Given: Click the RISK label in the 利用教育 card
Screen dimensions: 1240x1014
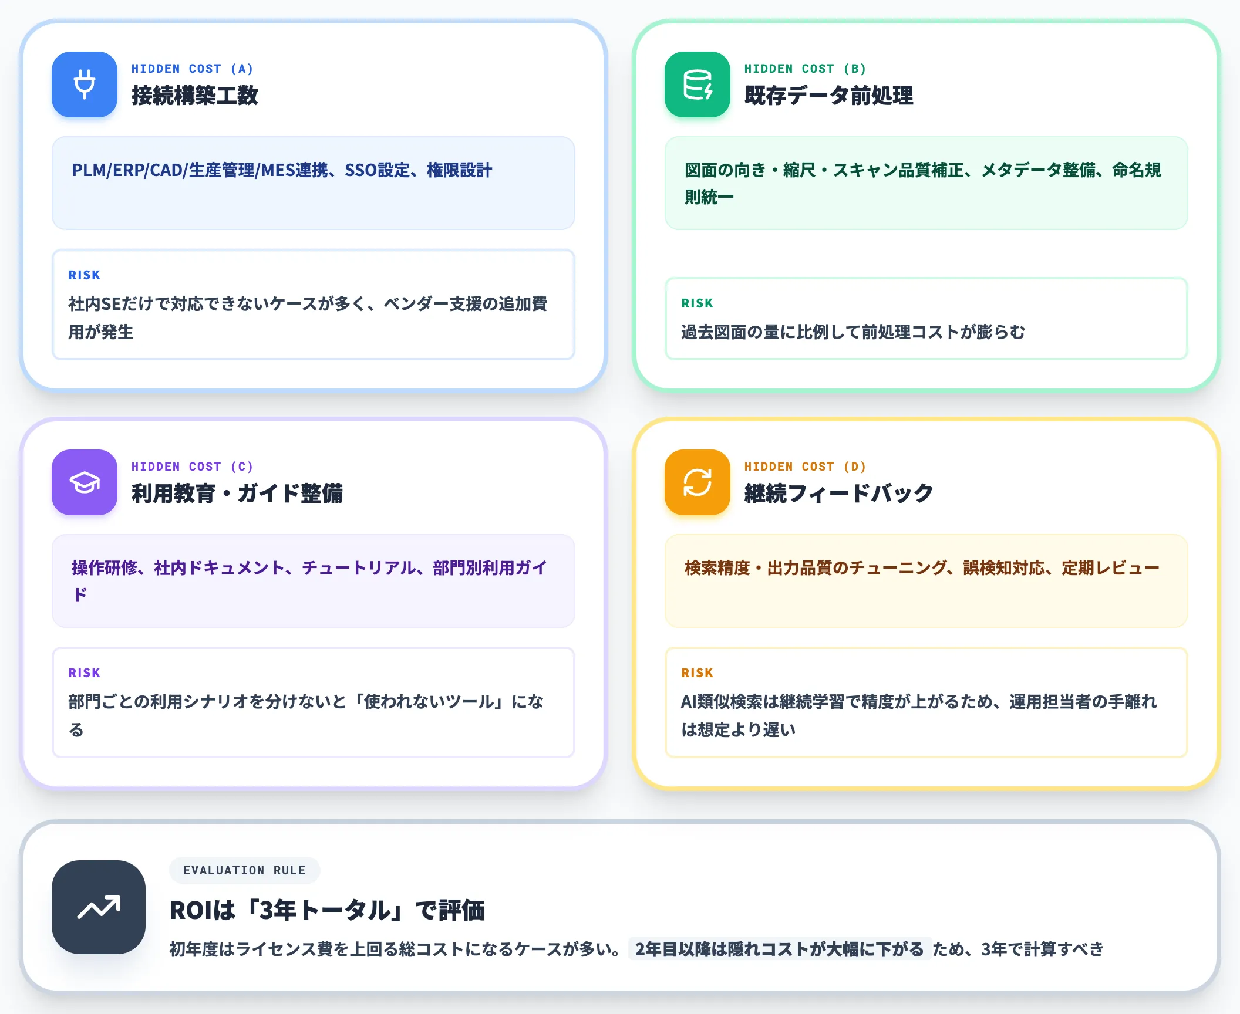Looking at the screenshot, I should 85,673.
